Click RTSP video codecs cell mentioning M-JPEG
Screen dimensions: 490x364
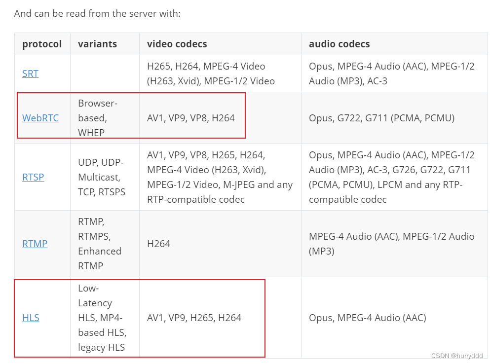(x=220, y=177)
